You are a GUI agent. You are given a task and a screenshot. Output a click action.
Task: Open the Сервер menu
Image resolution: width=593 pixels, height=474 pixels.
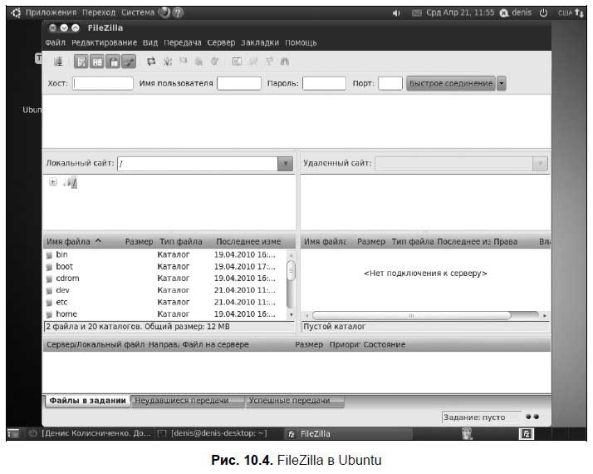click(x=221, y=42)
